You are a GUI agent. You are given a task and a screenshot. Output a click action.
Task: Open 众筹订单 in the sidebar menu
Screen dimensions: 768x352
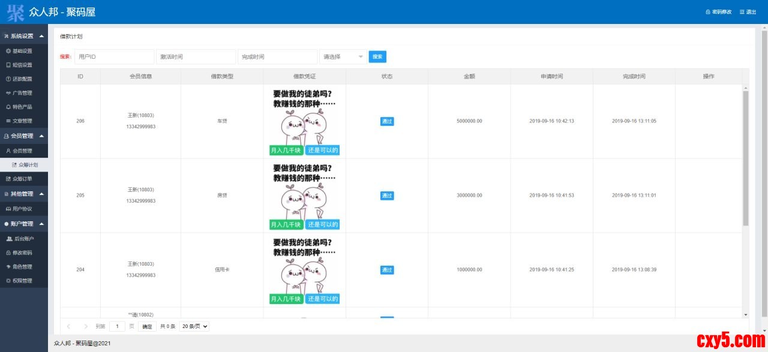(22, 179)
